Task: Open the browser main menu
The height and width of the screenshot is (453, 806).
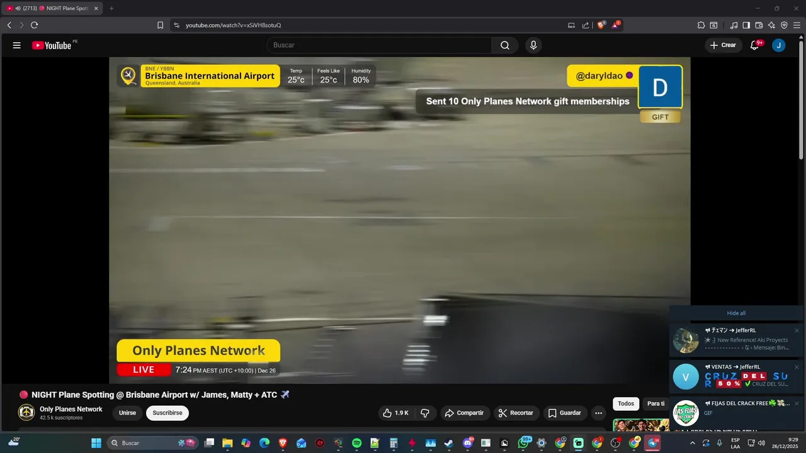Action: pos(797,25)
